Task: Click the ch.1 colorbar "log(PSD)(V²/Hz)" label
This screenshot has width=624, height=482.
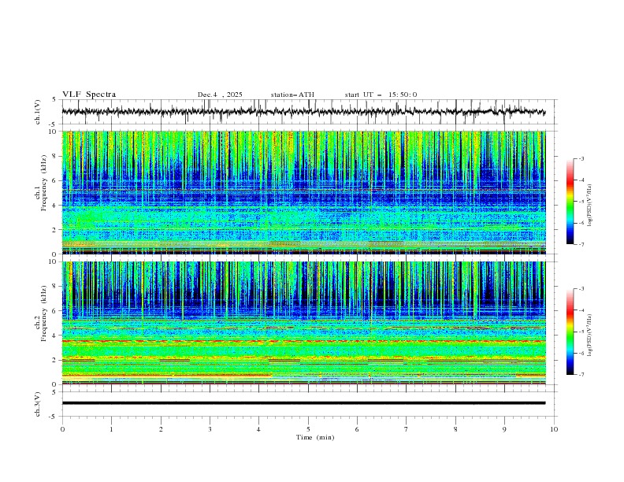Action: tap(589, 206)
